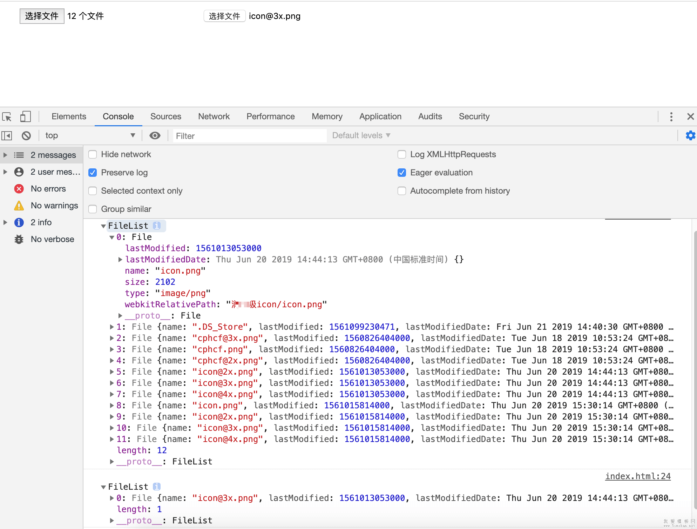Click the live expression eye icon
The image size is (697, 529).
pyautogui.click(x=155, y=135)
